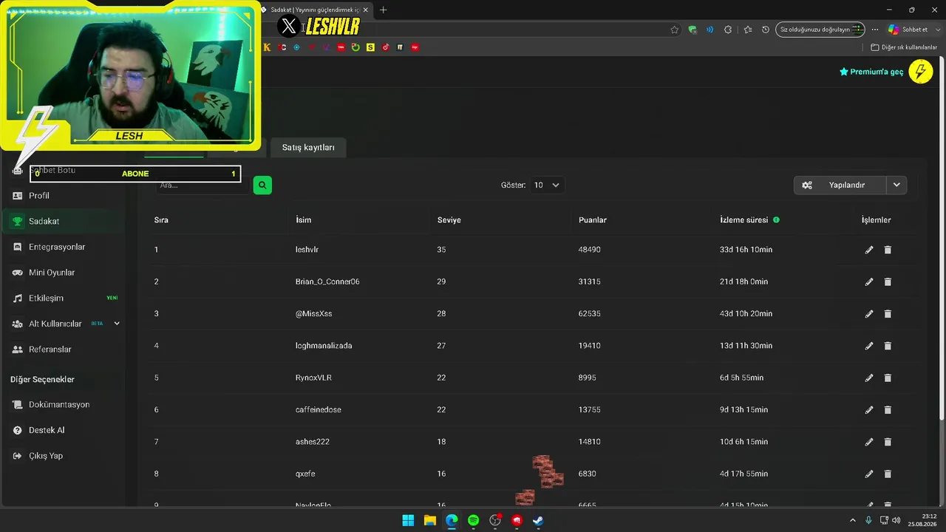Close the Sadakat browser tab

click(x=365, y=10)
